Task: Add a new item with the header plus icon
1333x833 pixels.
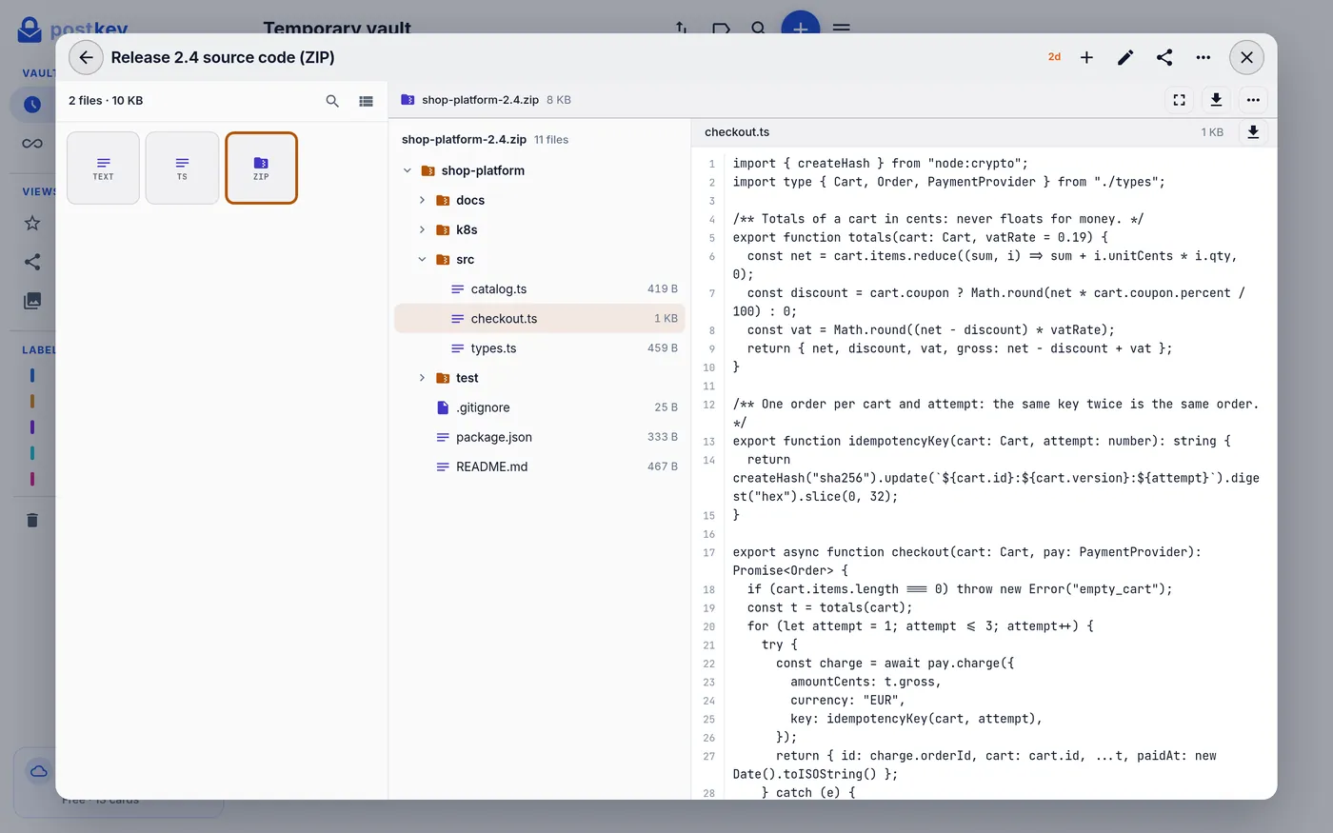Action: [1086, 57]
